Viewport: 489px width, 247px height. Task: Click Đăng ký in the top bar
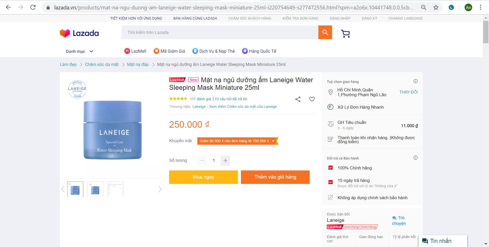[369, 18]
